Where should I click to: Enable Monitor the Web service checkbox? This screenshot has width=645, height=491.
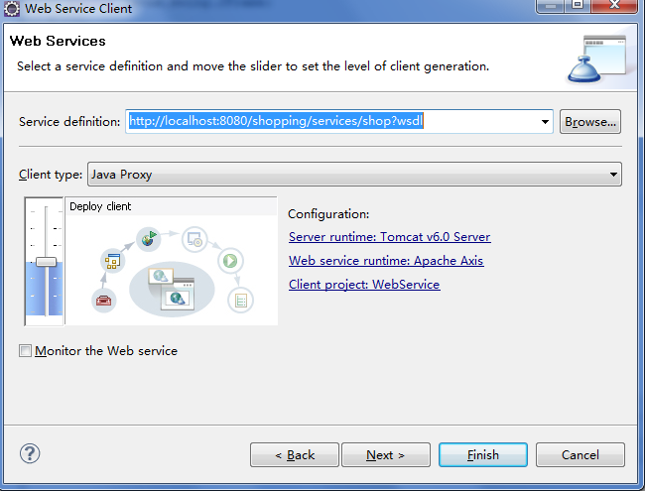point(25,351)
